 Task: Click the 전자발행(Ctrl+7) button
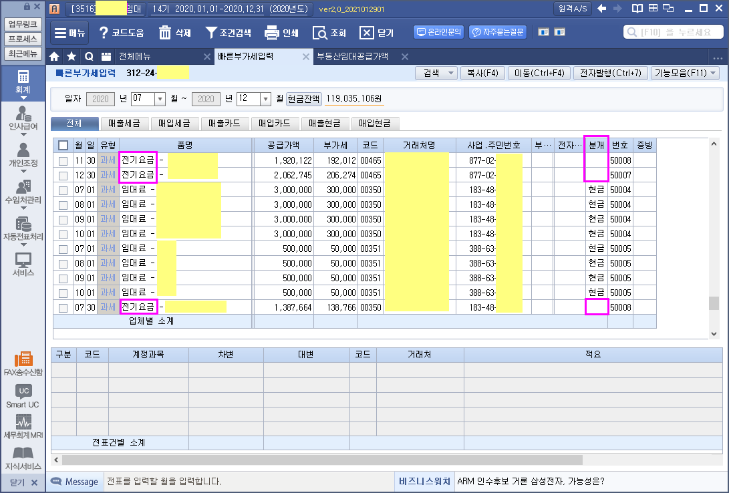coord(609,73)
